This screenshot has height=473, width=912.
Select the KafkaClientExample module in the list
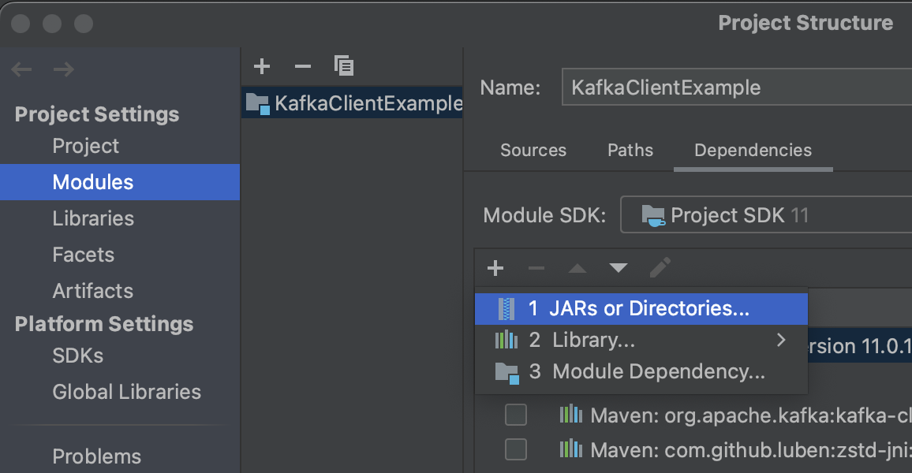point(352,102)
